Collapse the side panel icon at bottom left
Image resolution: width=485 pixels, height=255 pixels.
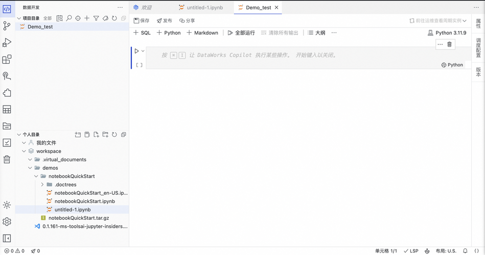pyautogui.click(x=7, y=238)
